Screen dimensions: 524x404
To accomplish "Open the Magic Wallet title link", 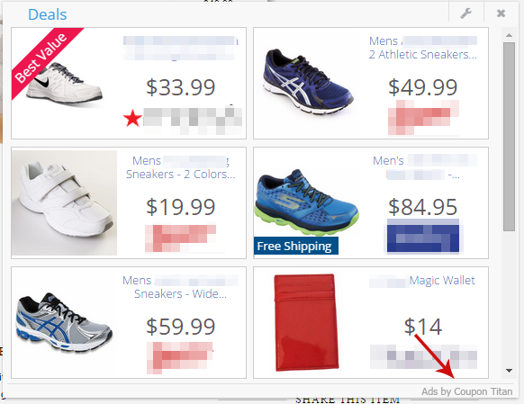I will click(442, 281).
